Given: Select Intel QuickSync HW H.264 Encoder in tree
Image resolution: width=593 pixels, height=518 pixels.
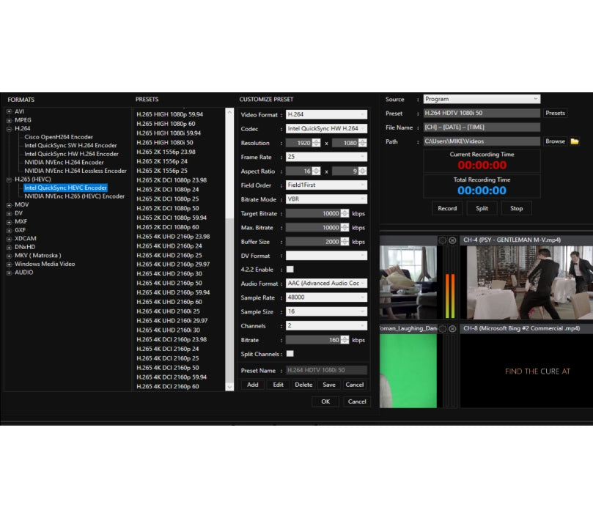Looking at the screenshot, I should pyautogui.click(x=71, y=154).
